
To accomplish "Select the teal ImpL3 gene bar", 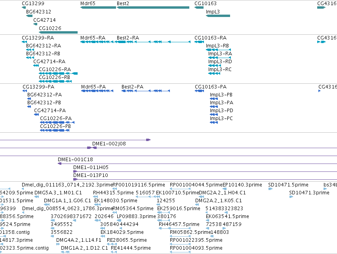I will tap(218, 16).
